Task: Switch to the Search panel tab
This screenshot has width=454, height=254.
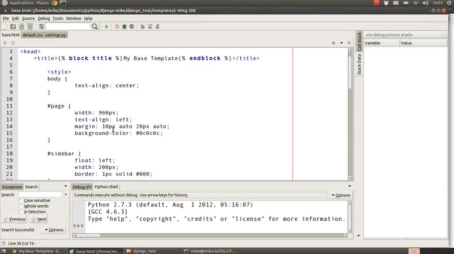Action: coord(31,187)
